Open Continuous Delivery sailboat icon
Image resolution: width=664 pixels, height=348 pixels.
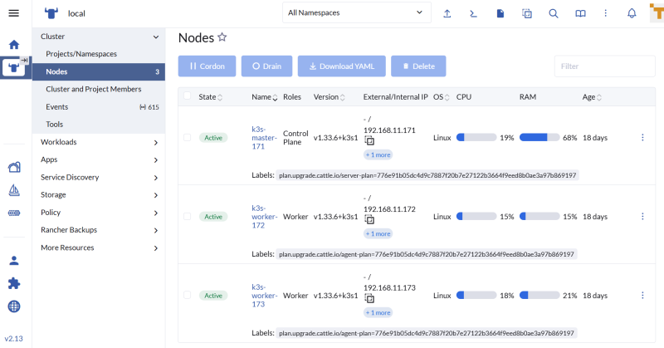[14, 190]
